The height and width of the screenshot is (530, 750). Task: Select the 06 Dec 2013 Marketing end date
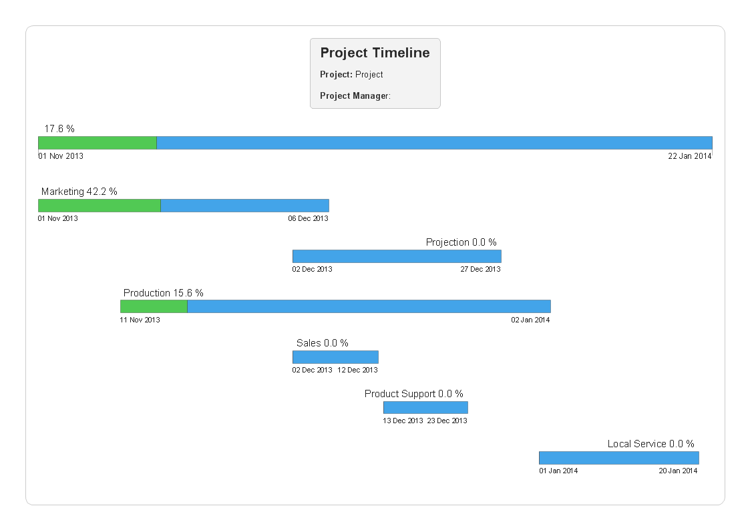tap(308, 218)
